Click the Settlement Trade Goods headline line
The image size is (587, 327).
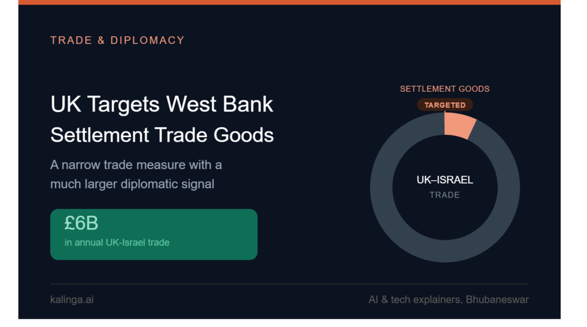162,135
